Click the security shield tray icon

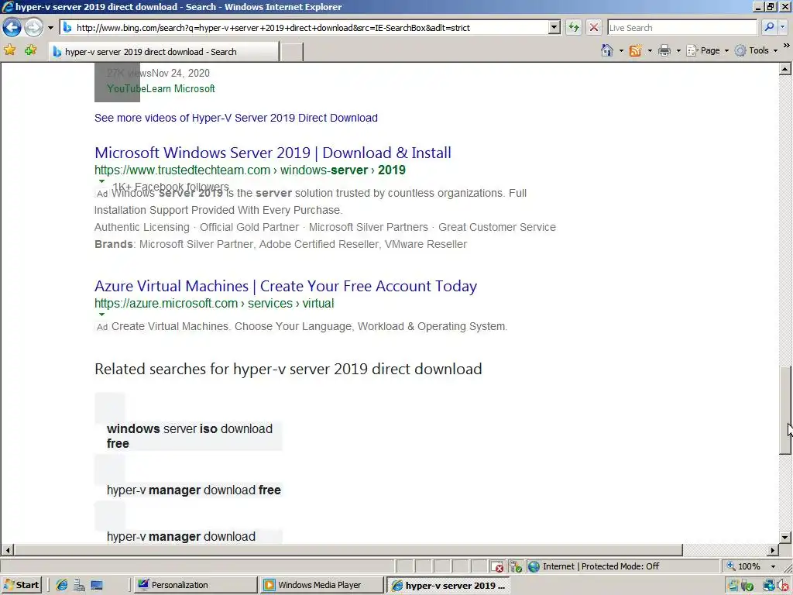pyautogui.click(x=748, y=586)
